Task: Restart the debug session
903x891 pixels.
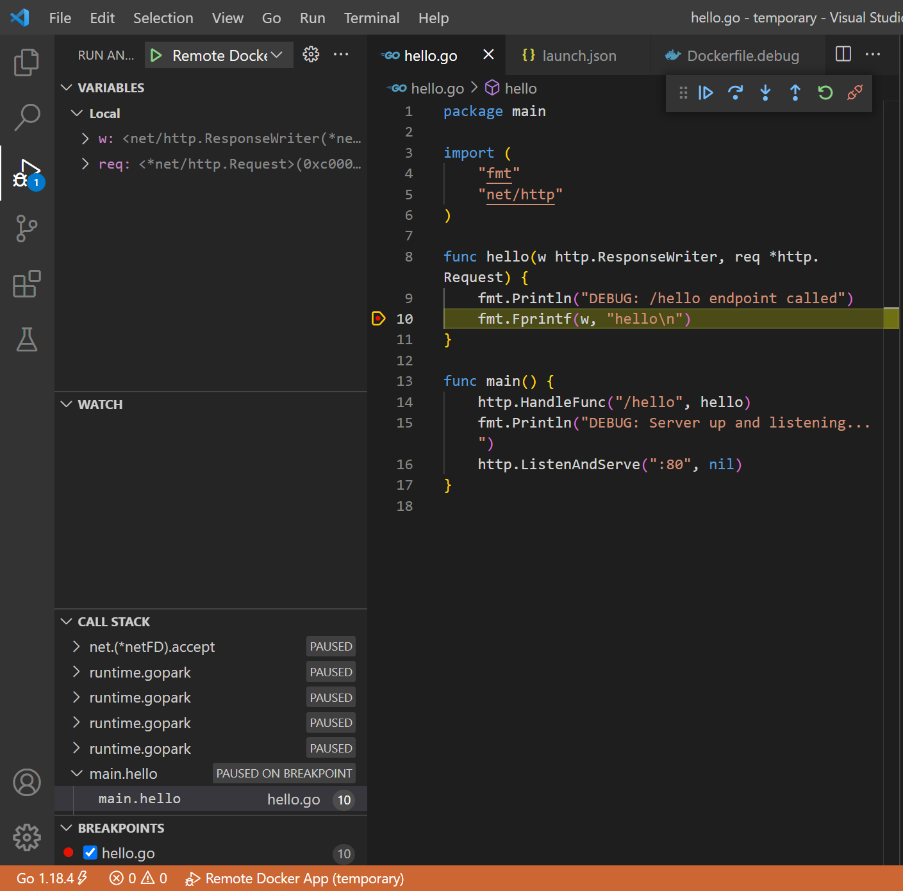Action: point(825,93)
